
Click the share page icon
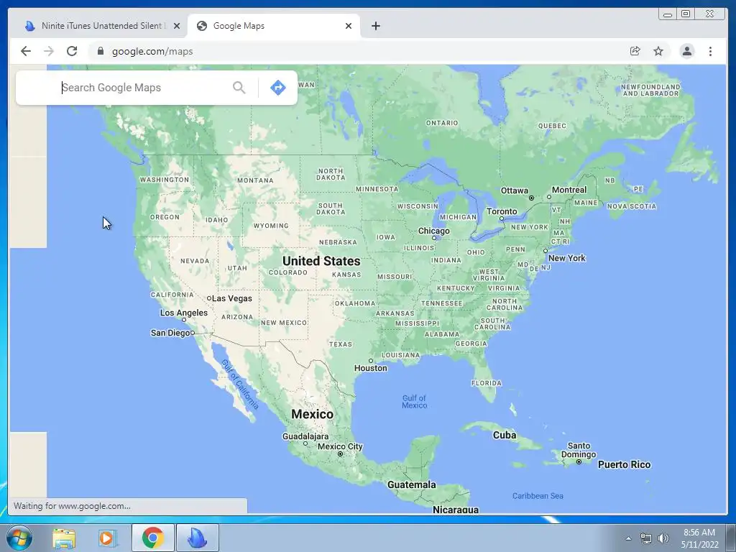[x=635, y=51]
